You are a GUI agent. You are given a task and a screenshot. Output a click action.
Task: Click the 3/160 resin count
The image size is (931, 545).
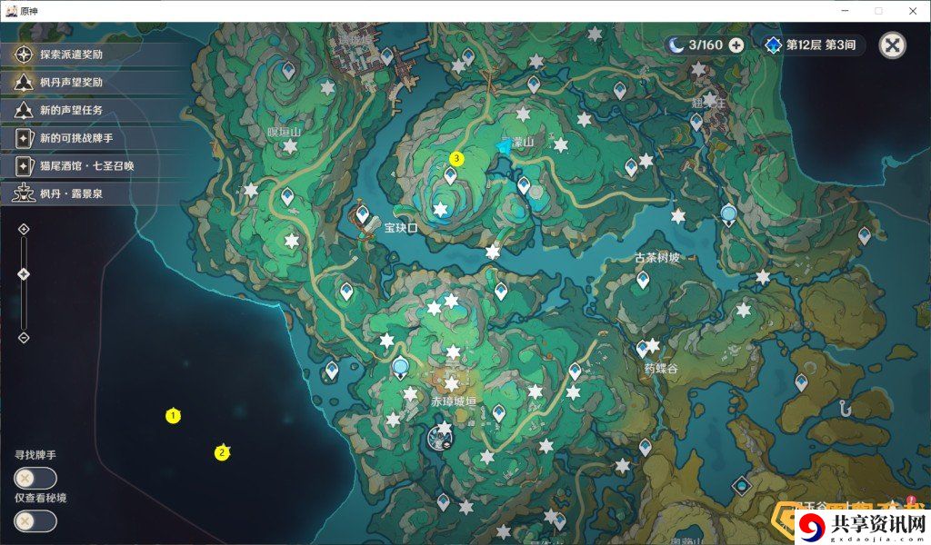pos(706,45)
